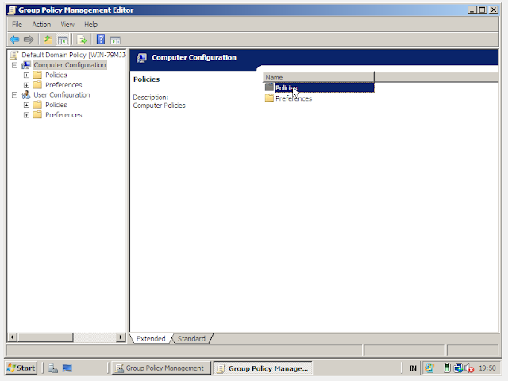The height and width of the screenshot is (381, 508).
Task: Click Group Policy Manage... taskbar button
Action: (x=263, y=368)
